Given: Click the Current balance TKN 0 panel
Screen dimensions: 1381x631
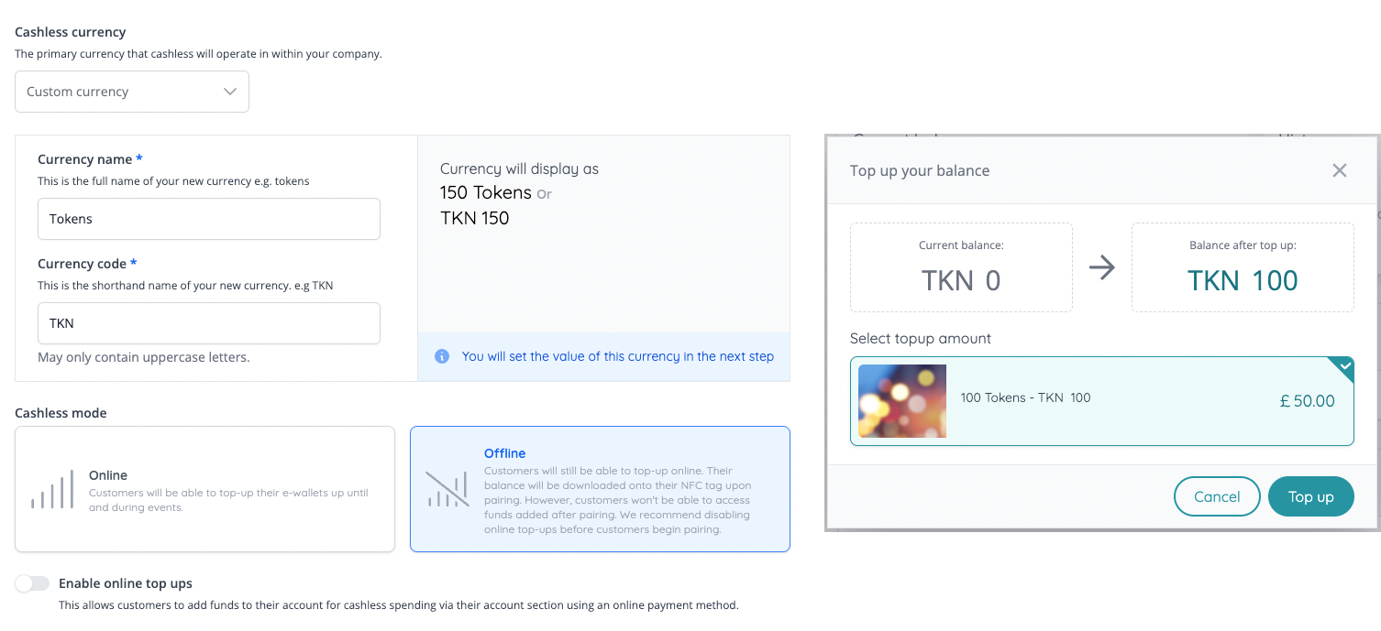Looking at the screenshot, I should (961, 267).
